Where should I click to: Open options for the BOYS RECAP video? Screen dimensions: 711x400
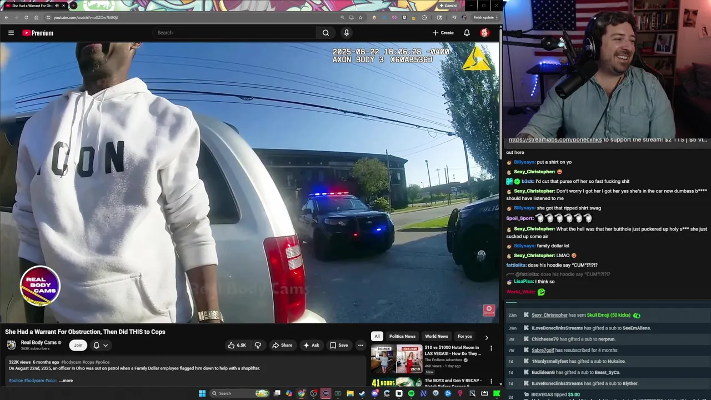491,381
